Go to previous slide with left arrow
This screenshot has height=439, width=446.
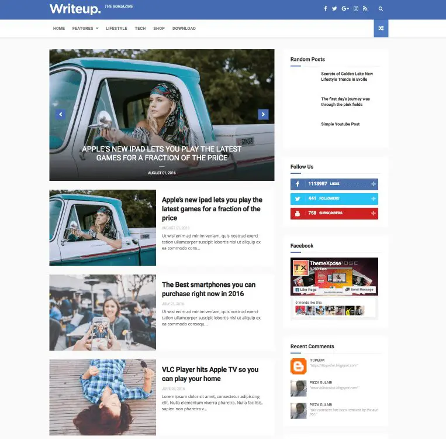60,114
